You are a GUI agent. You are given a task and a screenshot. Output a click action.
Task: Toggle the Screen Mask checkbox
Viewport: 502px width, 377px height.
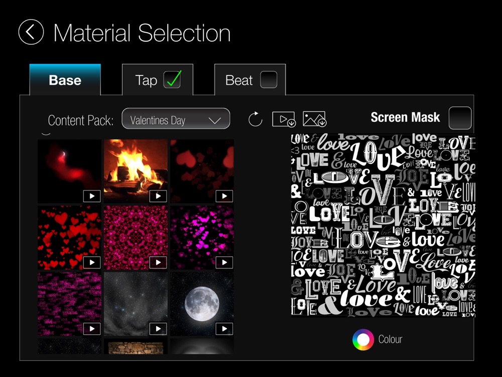point(460,118)
